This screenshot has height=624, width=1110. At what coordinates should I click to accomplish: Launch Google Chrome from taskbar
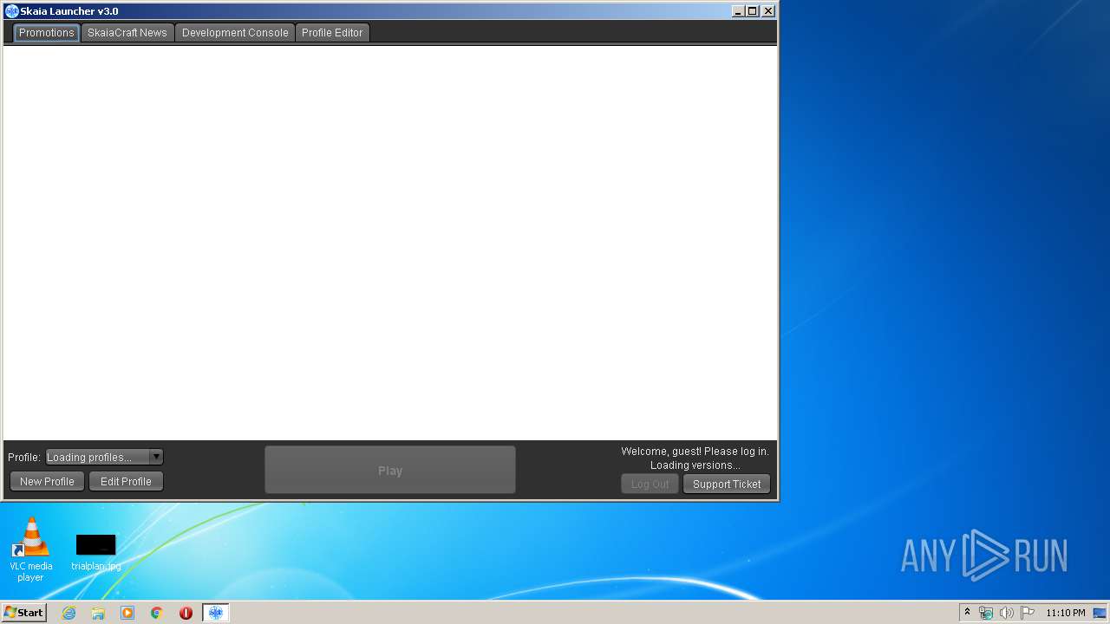tap(157, 613)
